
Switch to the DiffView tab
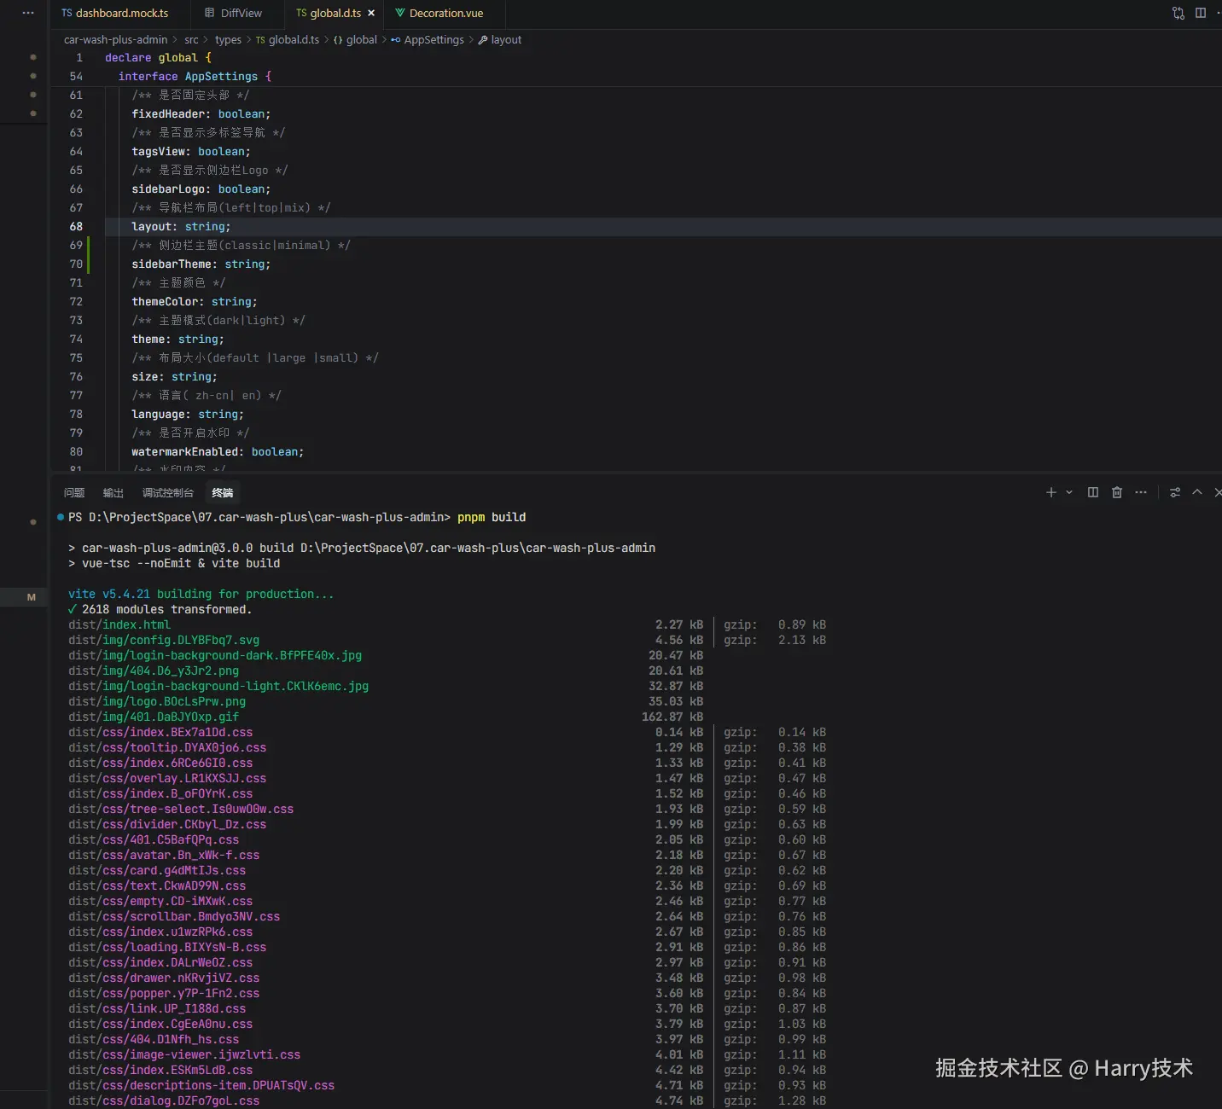[x=234, y=13]
